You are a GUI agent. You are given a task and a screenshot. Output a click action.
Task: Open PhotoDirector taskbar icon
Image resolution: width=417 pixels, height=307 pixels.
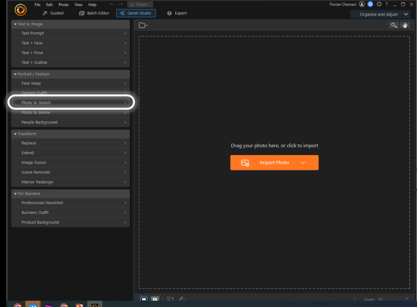point(95,304)
